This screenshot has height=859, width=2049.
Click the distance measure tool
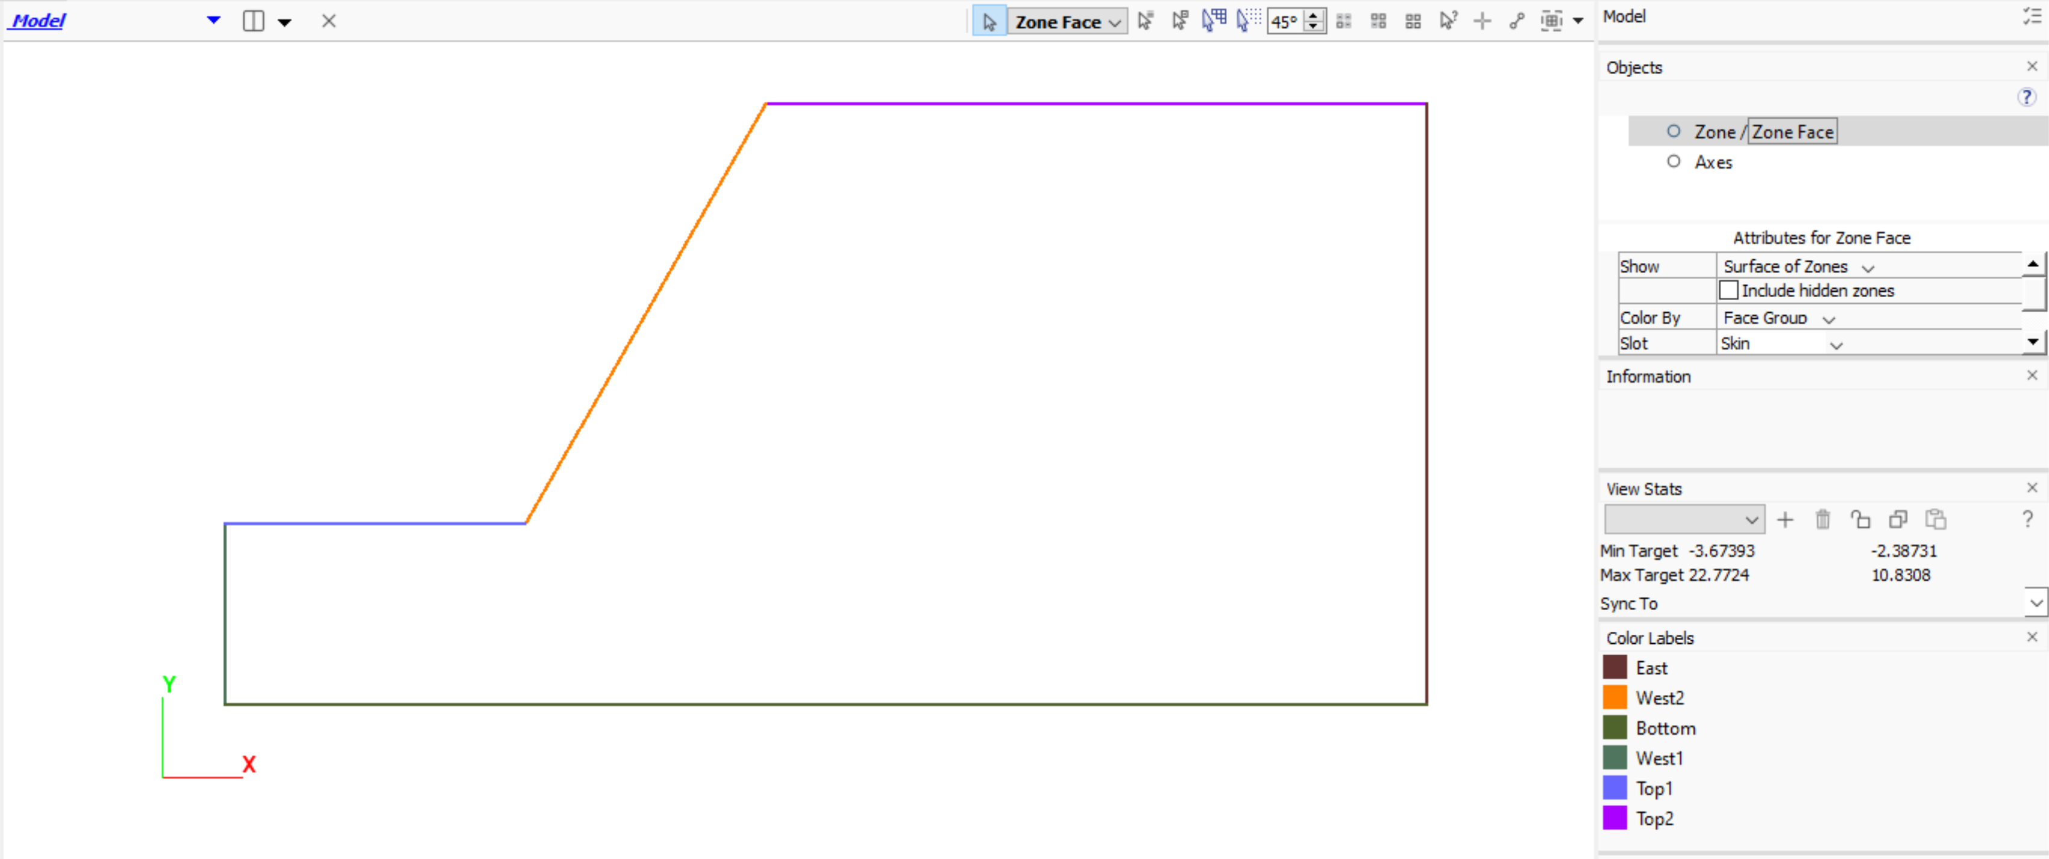[1516, 22]
